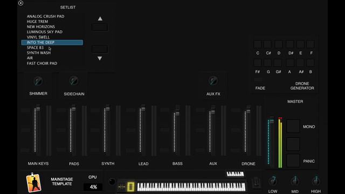
Task: Click the button below the up arrow
Action: 100,27
